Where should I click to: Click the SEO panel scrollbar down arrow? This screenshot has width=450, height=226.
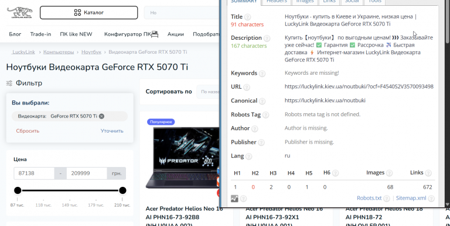click(447, 204)
